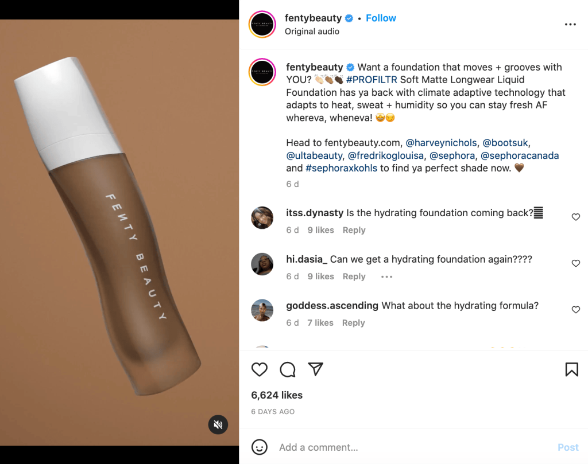
Task: Open the #PROFILTR hashtag link
Action: pyautogui.click(x=372, y=80)
